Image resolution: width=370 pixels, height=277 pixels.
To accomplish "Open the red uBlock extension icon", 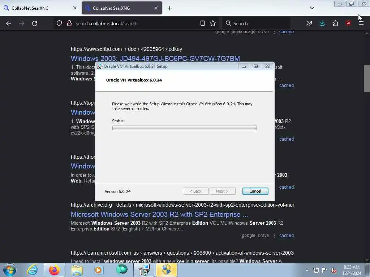I will [348, 23].
